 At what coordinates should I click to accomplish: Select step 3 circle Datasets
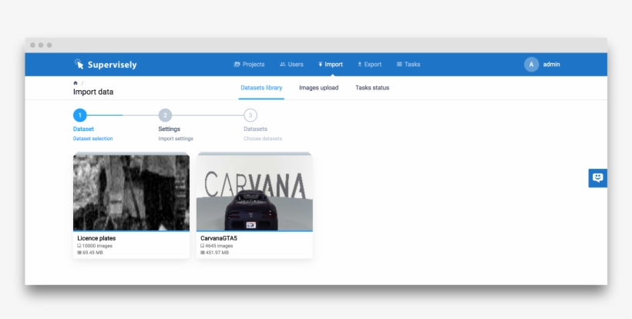pos(250,116)
